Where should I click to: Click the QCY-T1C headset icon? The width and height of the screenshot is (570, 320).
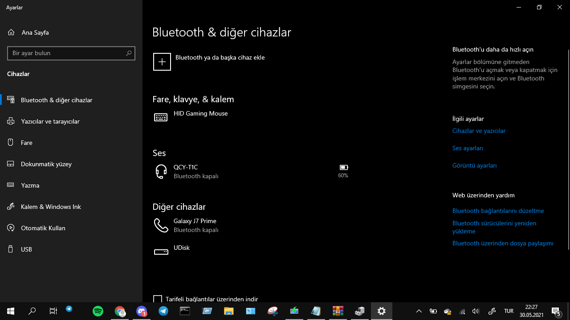tap(161, 171)
